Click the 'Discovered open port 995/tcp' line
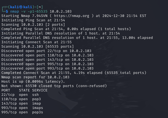Image resolution: width=168 pixels, height=118 pixels. [x=47, y=64]
